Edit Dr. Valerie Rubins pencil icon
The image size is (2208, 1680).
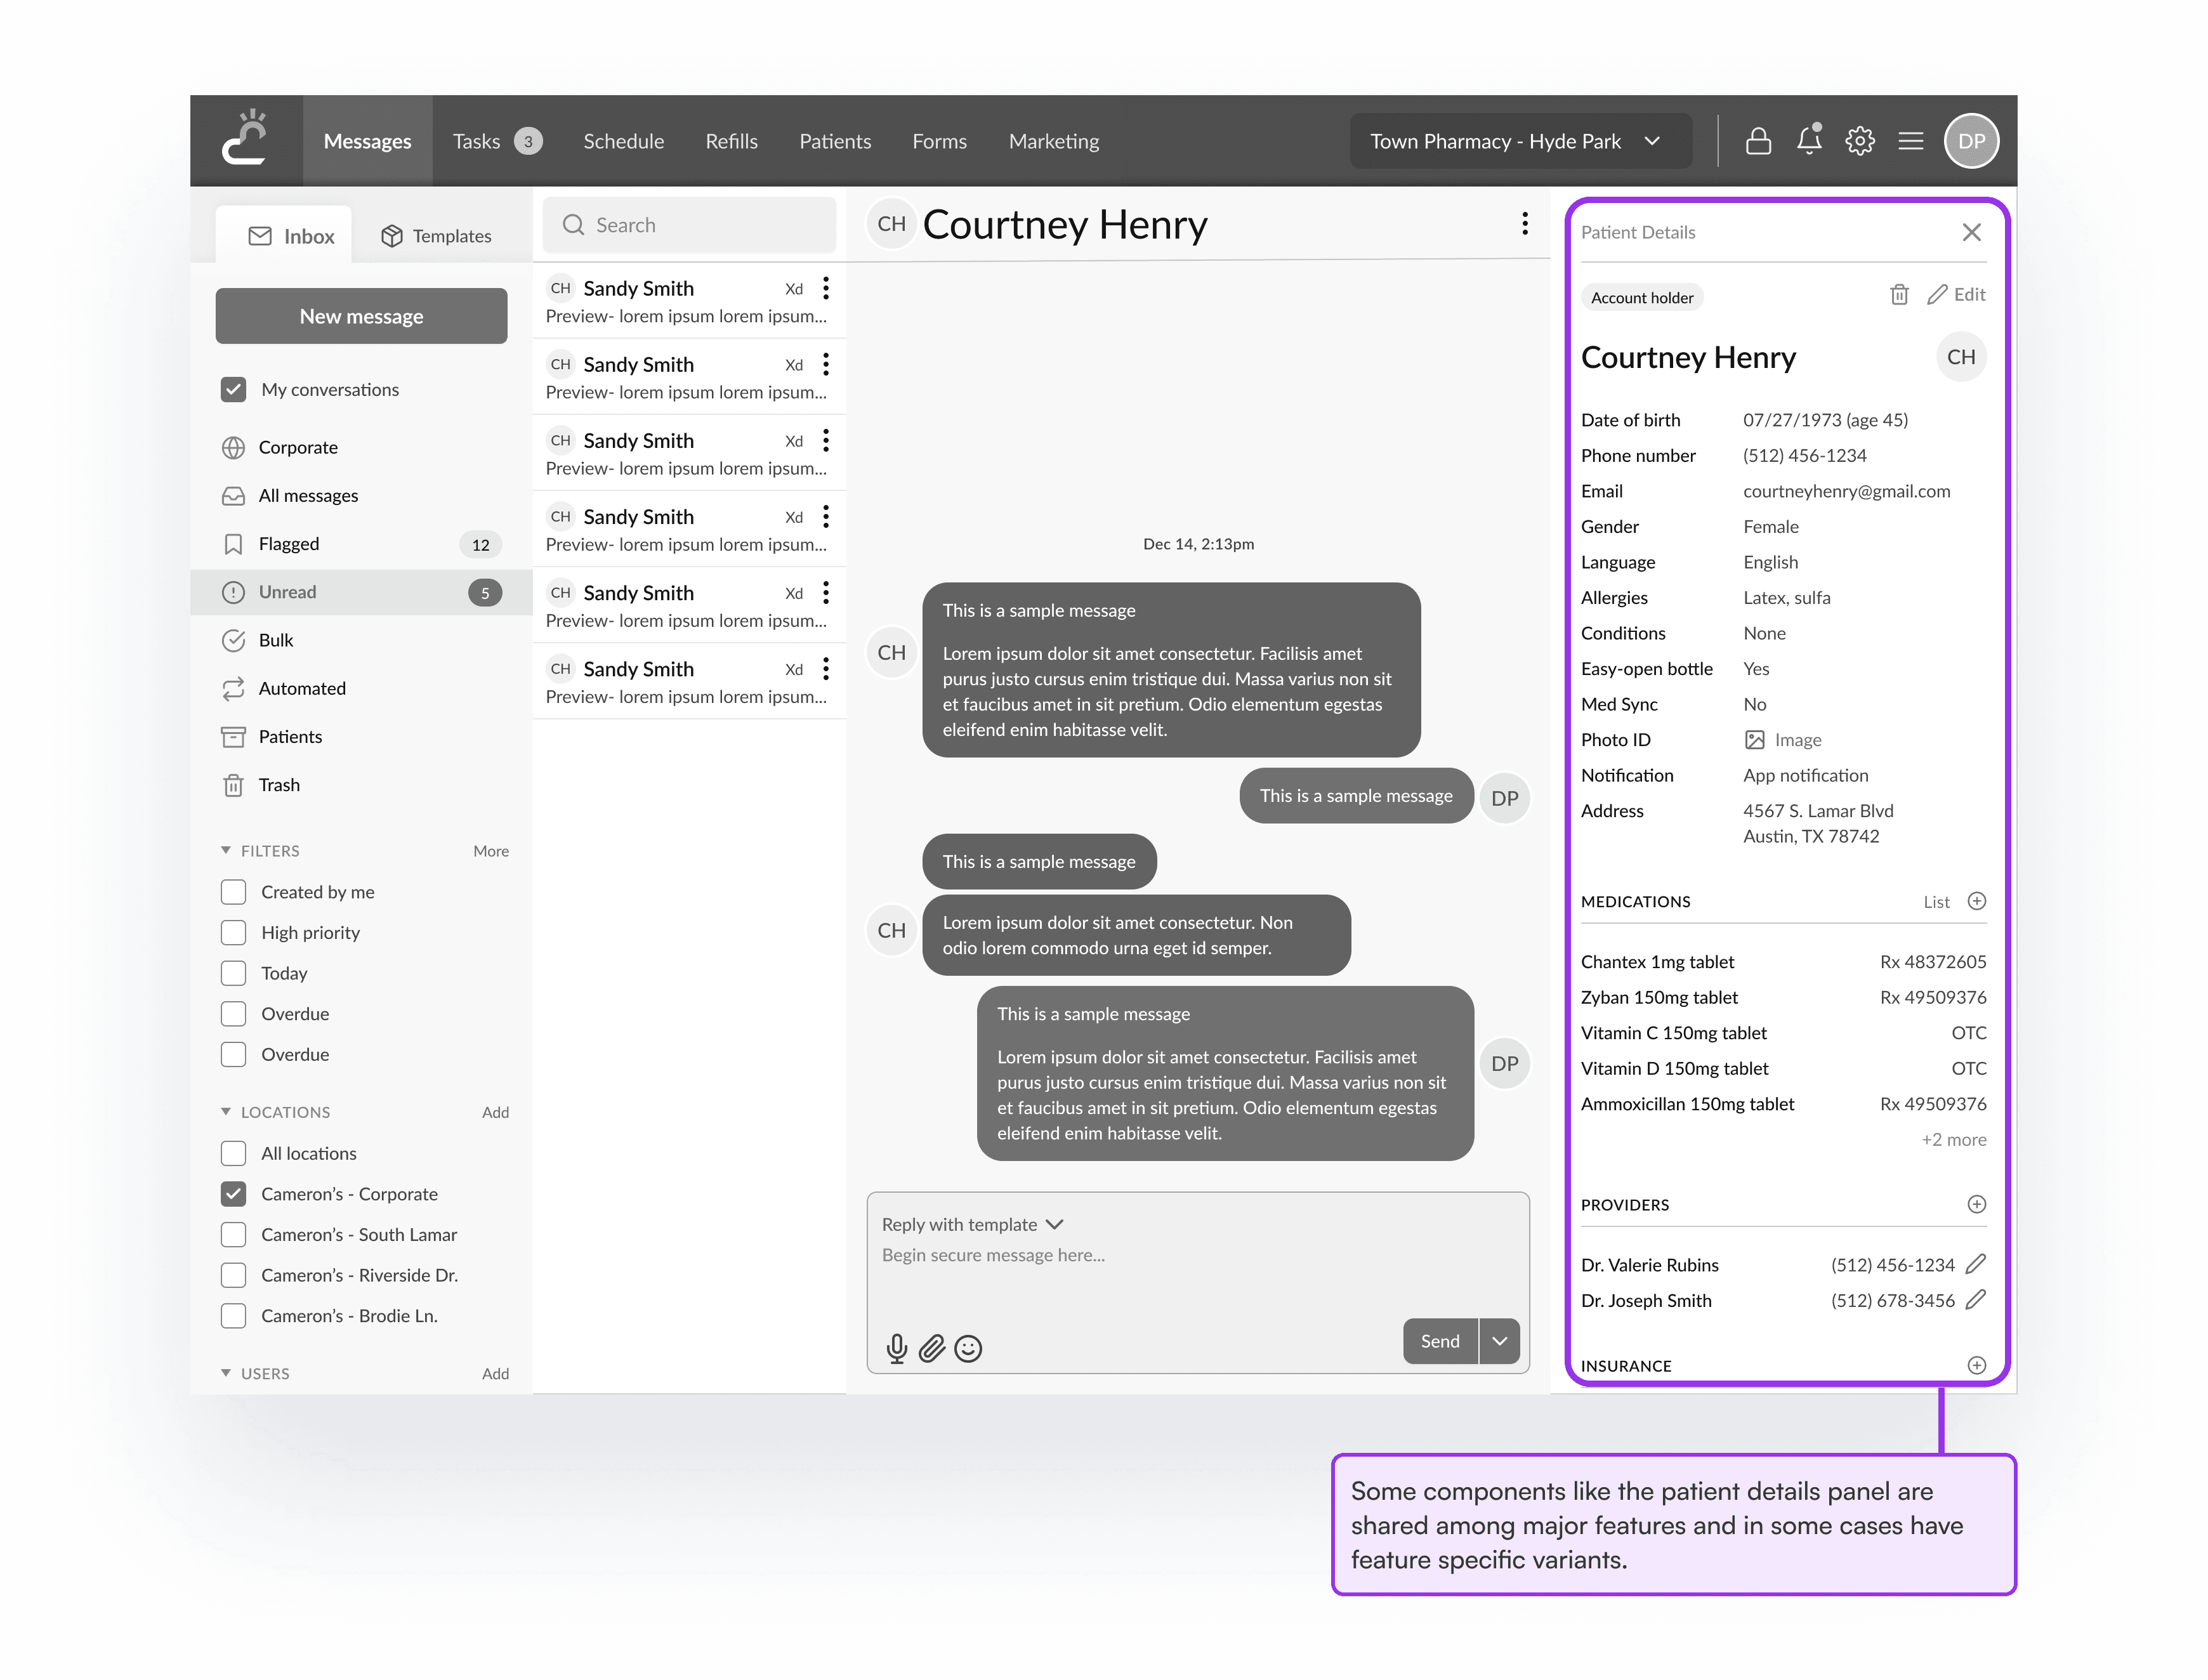click(x=1975, y=1264)
